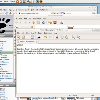Open gedit's Search menu

[34, 33]
